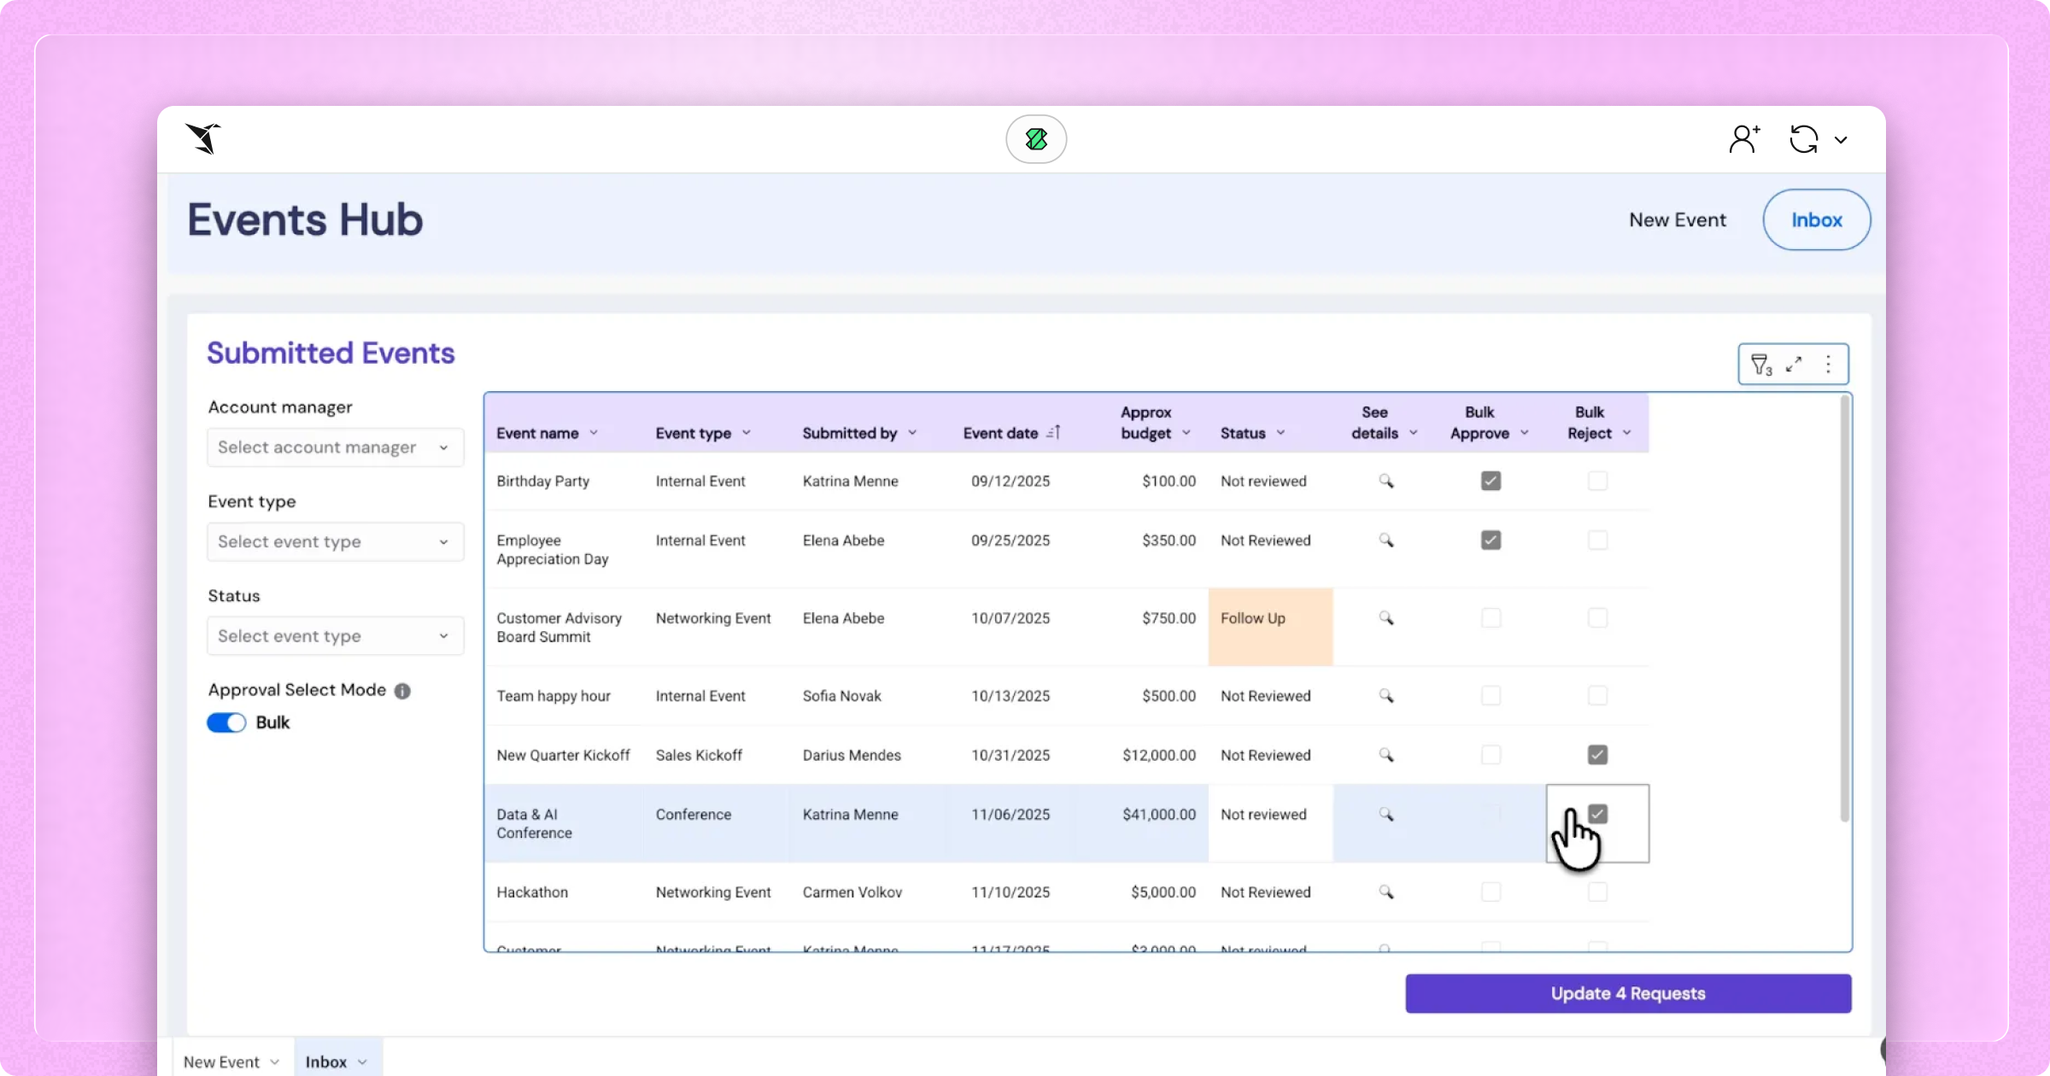Click the Update 4 Requests button
This screenshot has width=2050, height=1076.
tap(1628, 993)
